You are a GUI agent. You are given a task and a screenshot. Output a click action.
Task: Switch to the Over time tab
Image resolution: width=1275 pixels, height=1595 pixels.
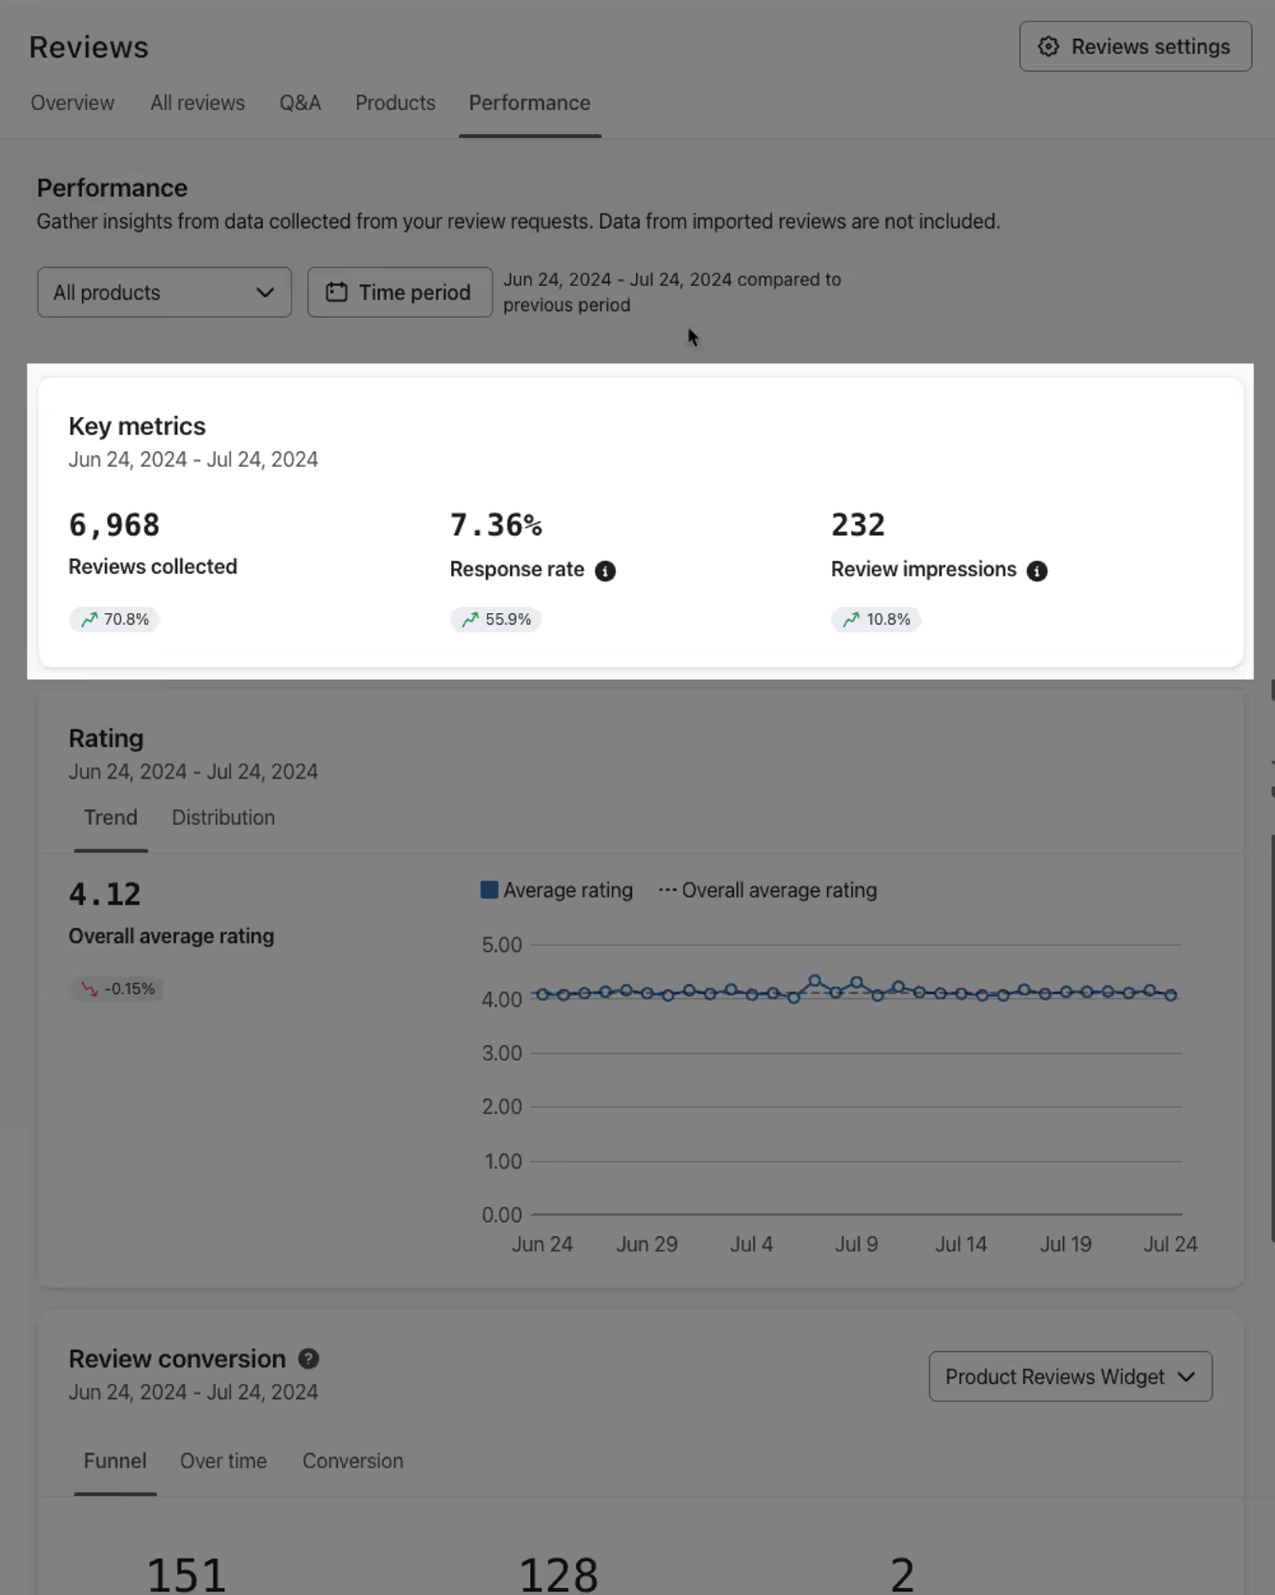click(223, 1461)
